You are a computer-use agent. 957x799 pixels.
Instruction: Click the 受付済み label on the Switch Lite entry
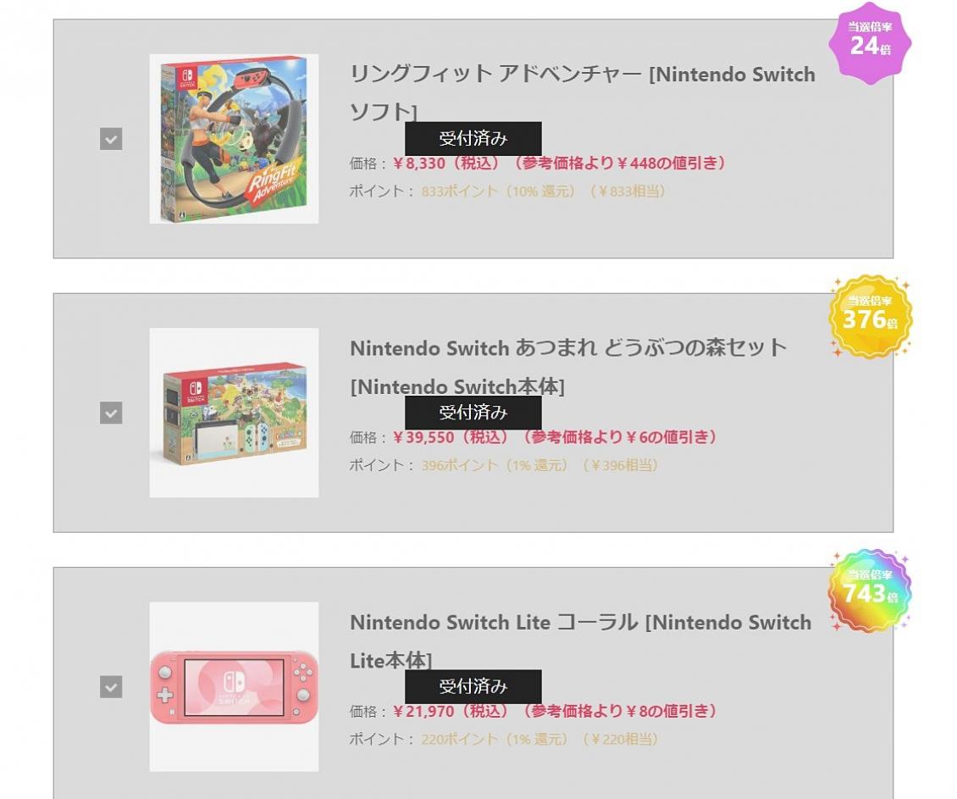click(x=473, y=687)
